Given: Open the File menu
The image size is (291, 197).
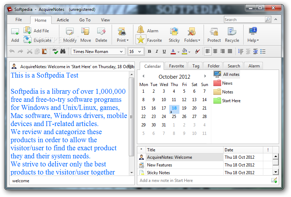Looking at the screenshot, I should tap(19, 20).
